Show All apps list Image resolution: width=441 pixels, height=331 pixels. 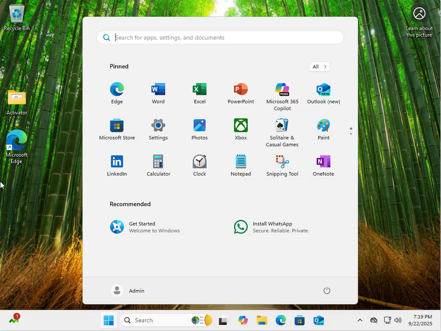(x=319, y=66)
